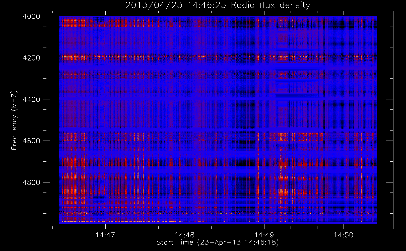Click the 4800 frequency tick label
This screenshot has width=406, height=251.
(31, 182)
